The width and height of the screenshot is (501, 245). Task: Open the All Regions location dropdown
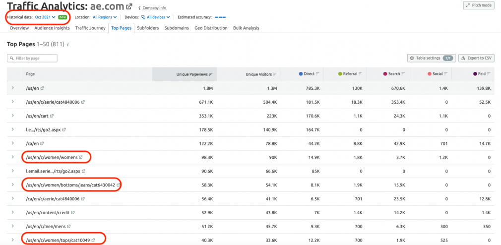105,17
